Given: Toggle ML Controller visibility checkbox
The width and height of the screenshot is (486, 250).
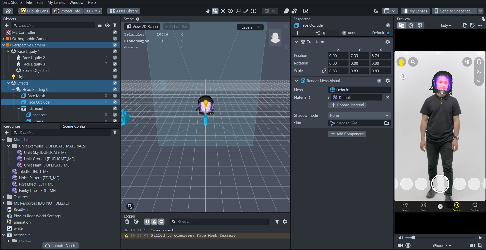Looking at the screenshot, I should [115, 32].
